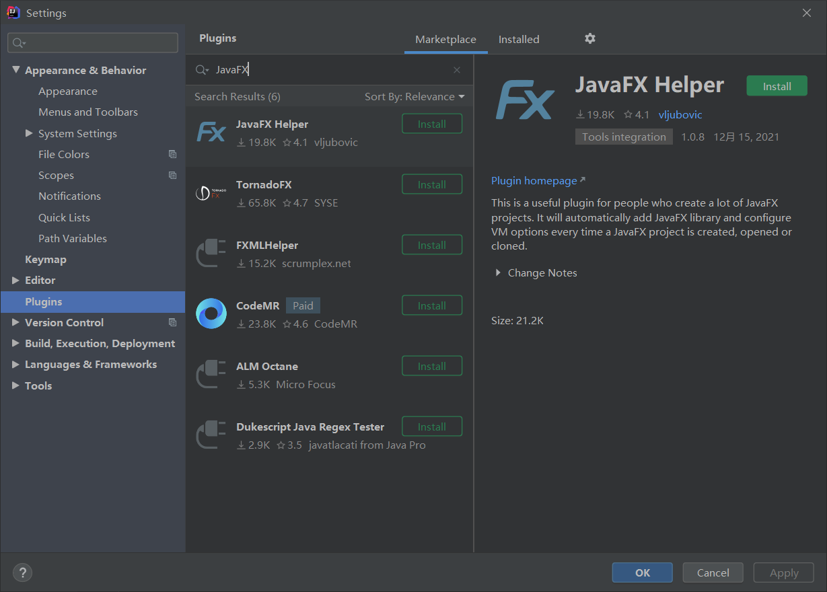Open Path Variables settings
This screenshot has height=592, width=827.
coord(73,238)
